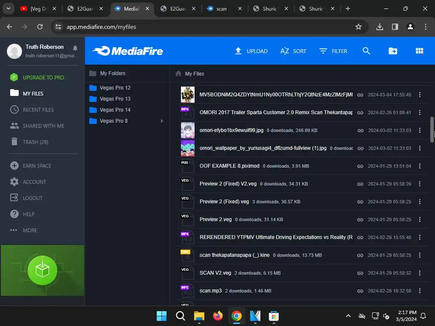Open Windows taskbar search
The width and height of the screenshot is (435, 326).
pyautogui.click(x=180, y=316)
